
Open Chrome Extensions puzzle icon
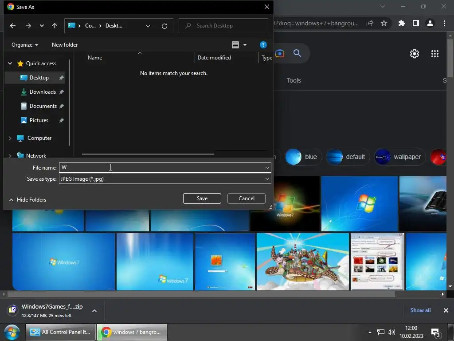402,23
